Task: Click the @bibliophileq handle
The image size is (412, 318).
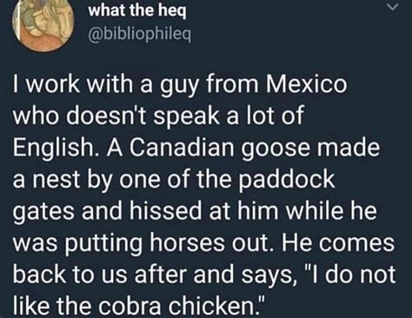Action: click(139, 35)
